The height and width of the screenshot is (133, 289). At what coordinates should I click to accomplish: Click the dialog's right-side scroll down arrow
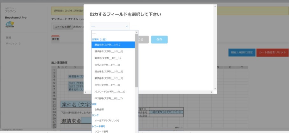(x=215, y=88)
